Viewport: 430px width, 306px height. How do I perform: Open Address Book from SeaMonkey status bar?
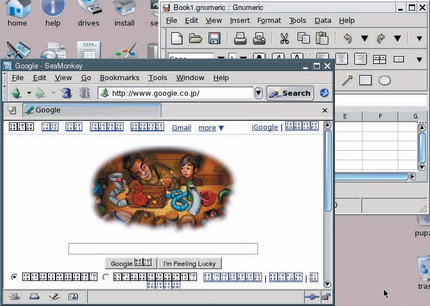tap(73, 297)
